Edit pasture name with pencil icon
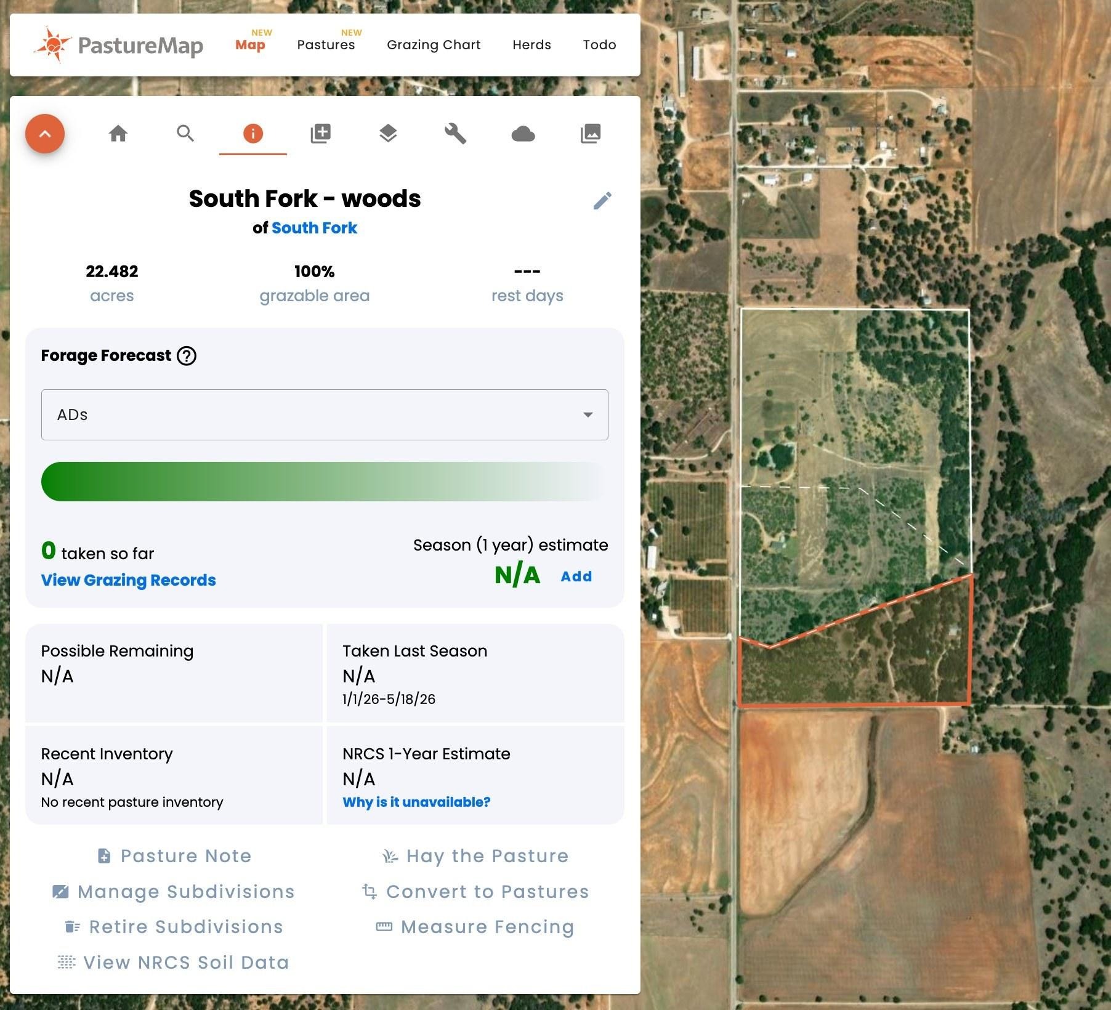Viewport: 1111px width, 1010px height. pyautogui.click(x=602, y=201)
